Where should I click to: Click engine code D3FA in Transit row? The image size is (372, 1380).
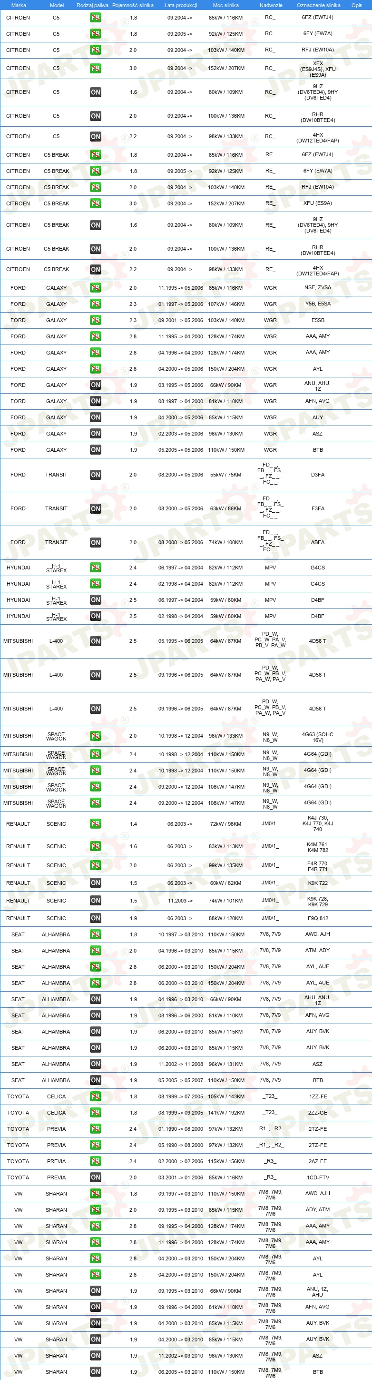click(x=317, y=475)
